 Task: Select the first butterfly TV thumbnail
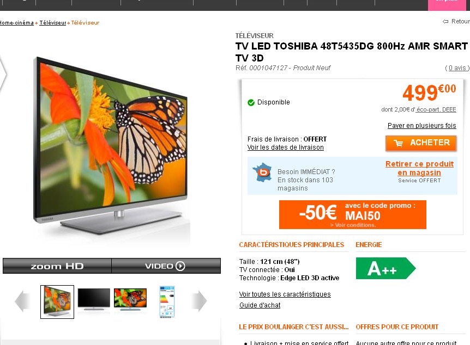57,302
